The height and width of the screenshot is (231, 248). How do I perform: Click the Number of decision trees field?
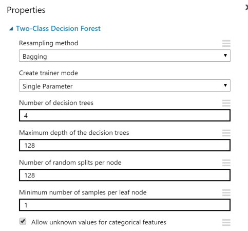[125, 115]
